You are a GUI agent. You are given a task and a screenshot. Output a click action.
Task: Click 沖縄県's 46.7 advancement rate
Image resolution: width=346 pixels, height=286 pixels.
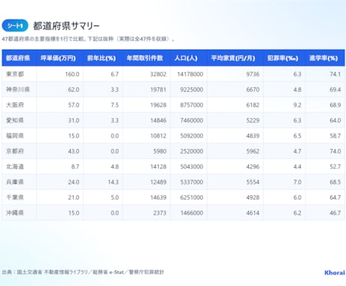pos(335,213)
